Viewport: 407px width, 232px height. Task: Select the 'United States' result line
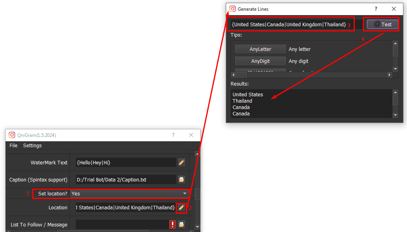coord(248,94)
